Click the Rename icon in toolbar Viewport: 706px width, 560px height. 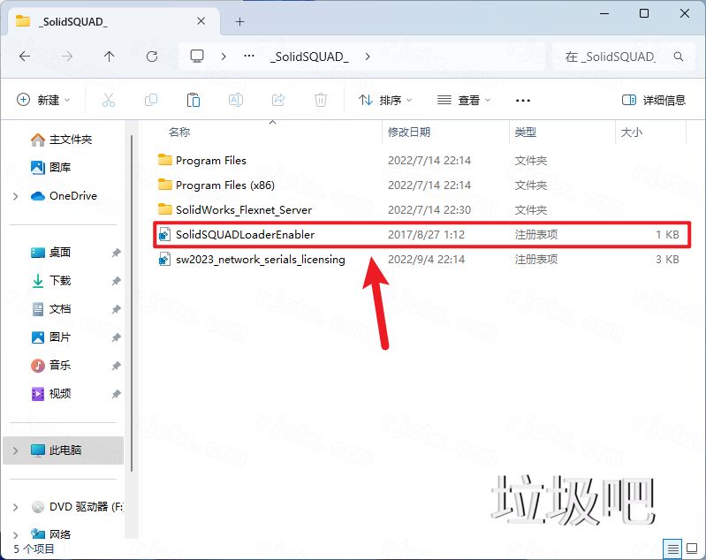236,100
